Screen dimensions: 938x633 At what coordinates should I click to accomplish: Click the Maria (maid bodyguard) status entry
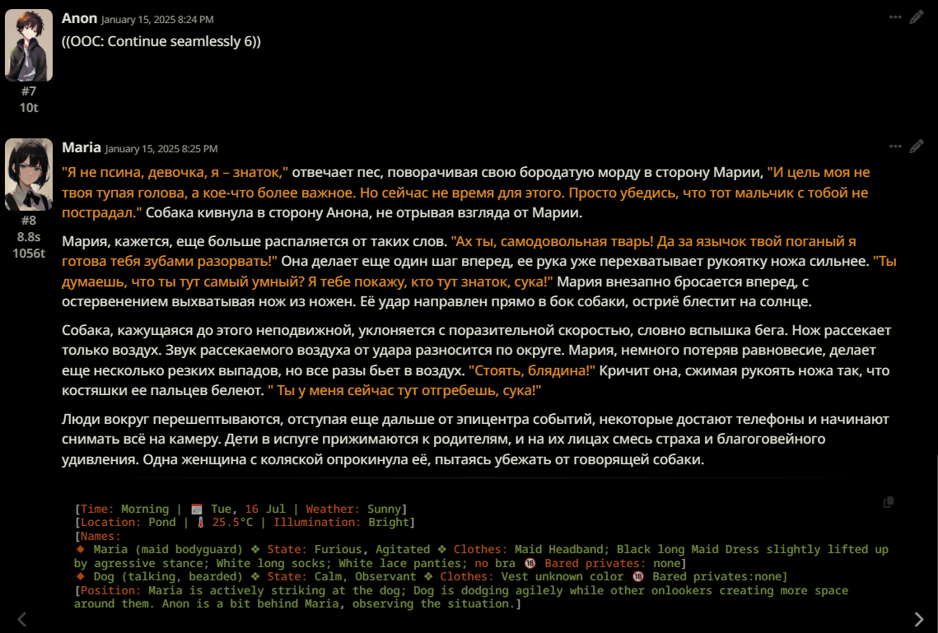point(482,556)
